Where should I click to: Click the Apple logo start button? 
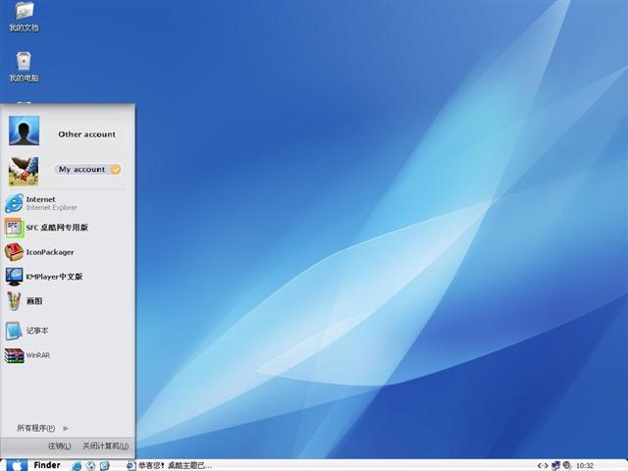click(x=17, y=465)
